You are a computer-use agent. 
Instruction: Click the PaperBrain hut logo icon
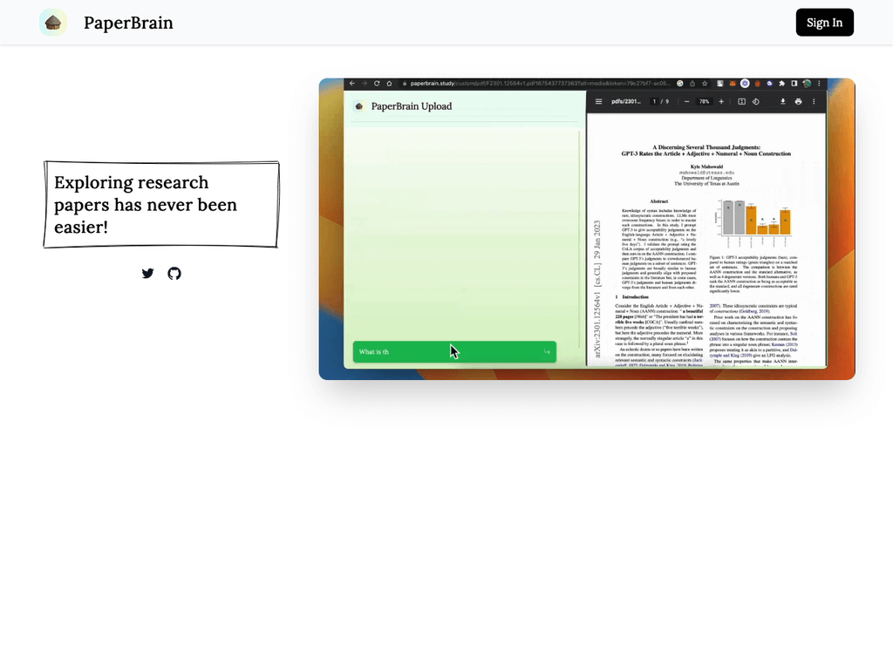coord(53,23)
